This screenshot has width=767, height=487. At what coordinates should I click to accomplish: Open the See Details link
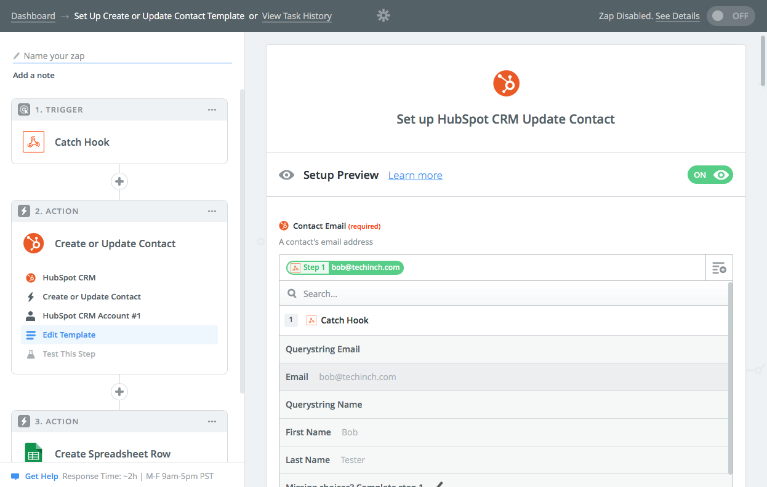pyautogui.click(x=677, y=16)
